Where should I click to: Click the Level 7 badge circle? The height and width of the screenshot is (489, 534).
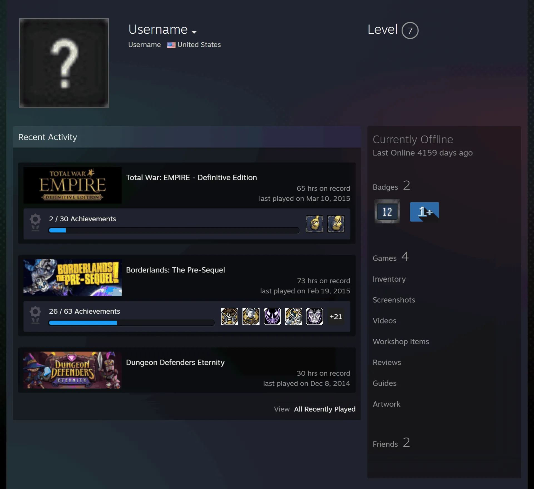click(410, 30)
